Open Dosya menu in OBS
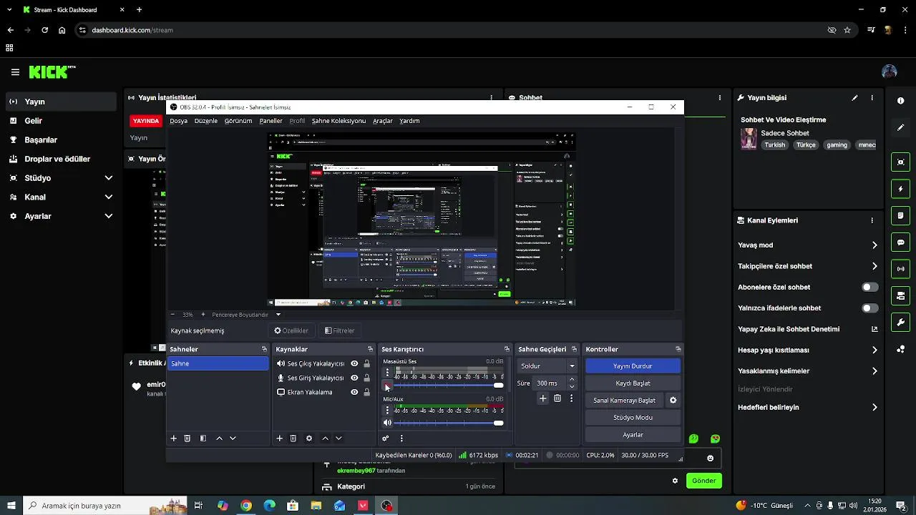Image resolution: width=916 pixels, height=515 pixels. click(178, 121)
